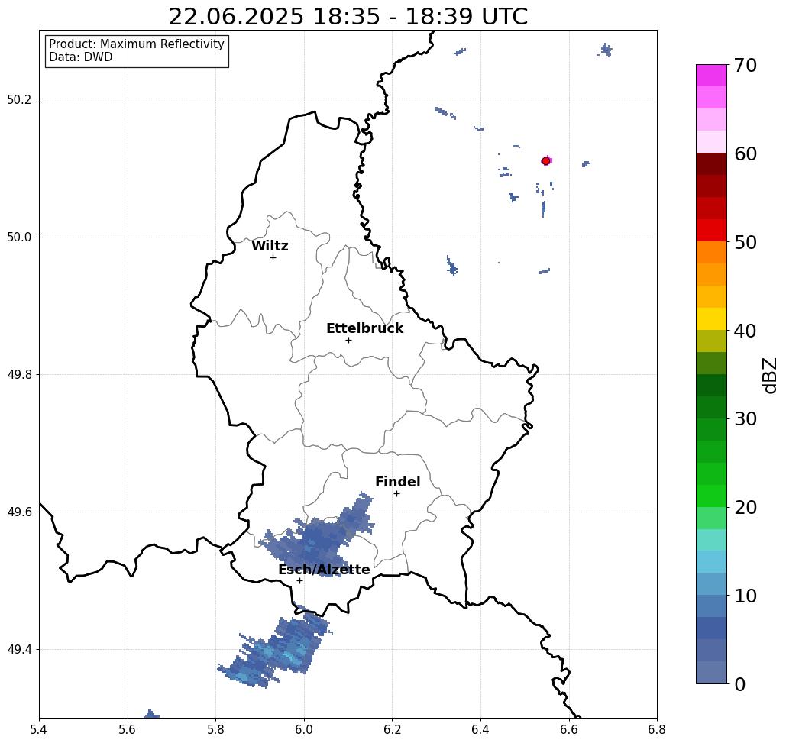Viewport: 786px width, 743px height.
Task: Click the 6.2 longitude tick label
Action: (392, 730)
